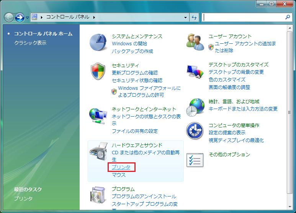Image resolution: width=296 pixels, height=213 pixels.
Task: Click the scrollbar up arrow
Action: 289,28
